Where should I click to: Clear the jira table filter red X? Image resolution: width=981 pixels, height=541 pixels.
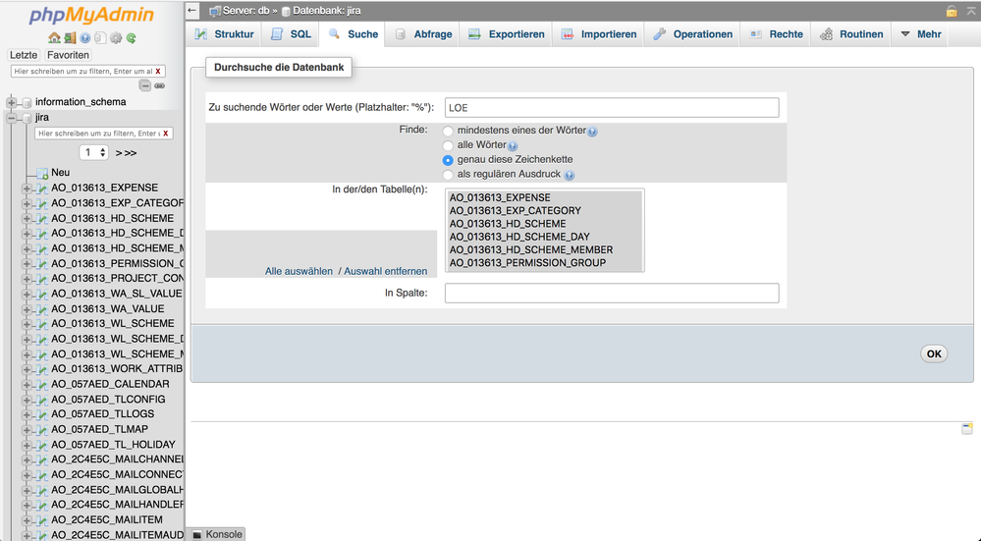point(165,134)
